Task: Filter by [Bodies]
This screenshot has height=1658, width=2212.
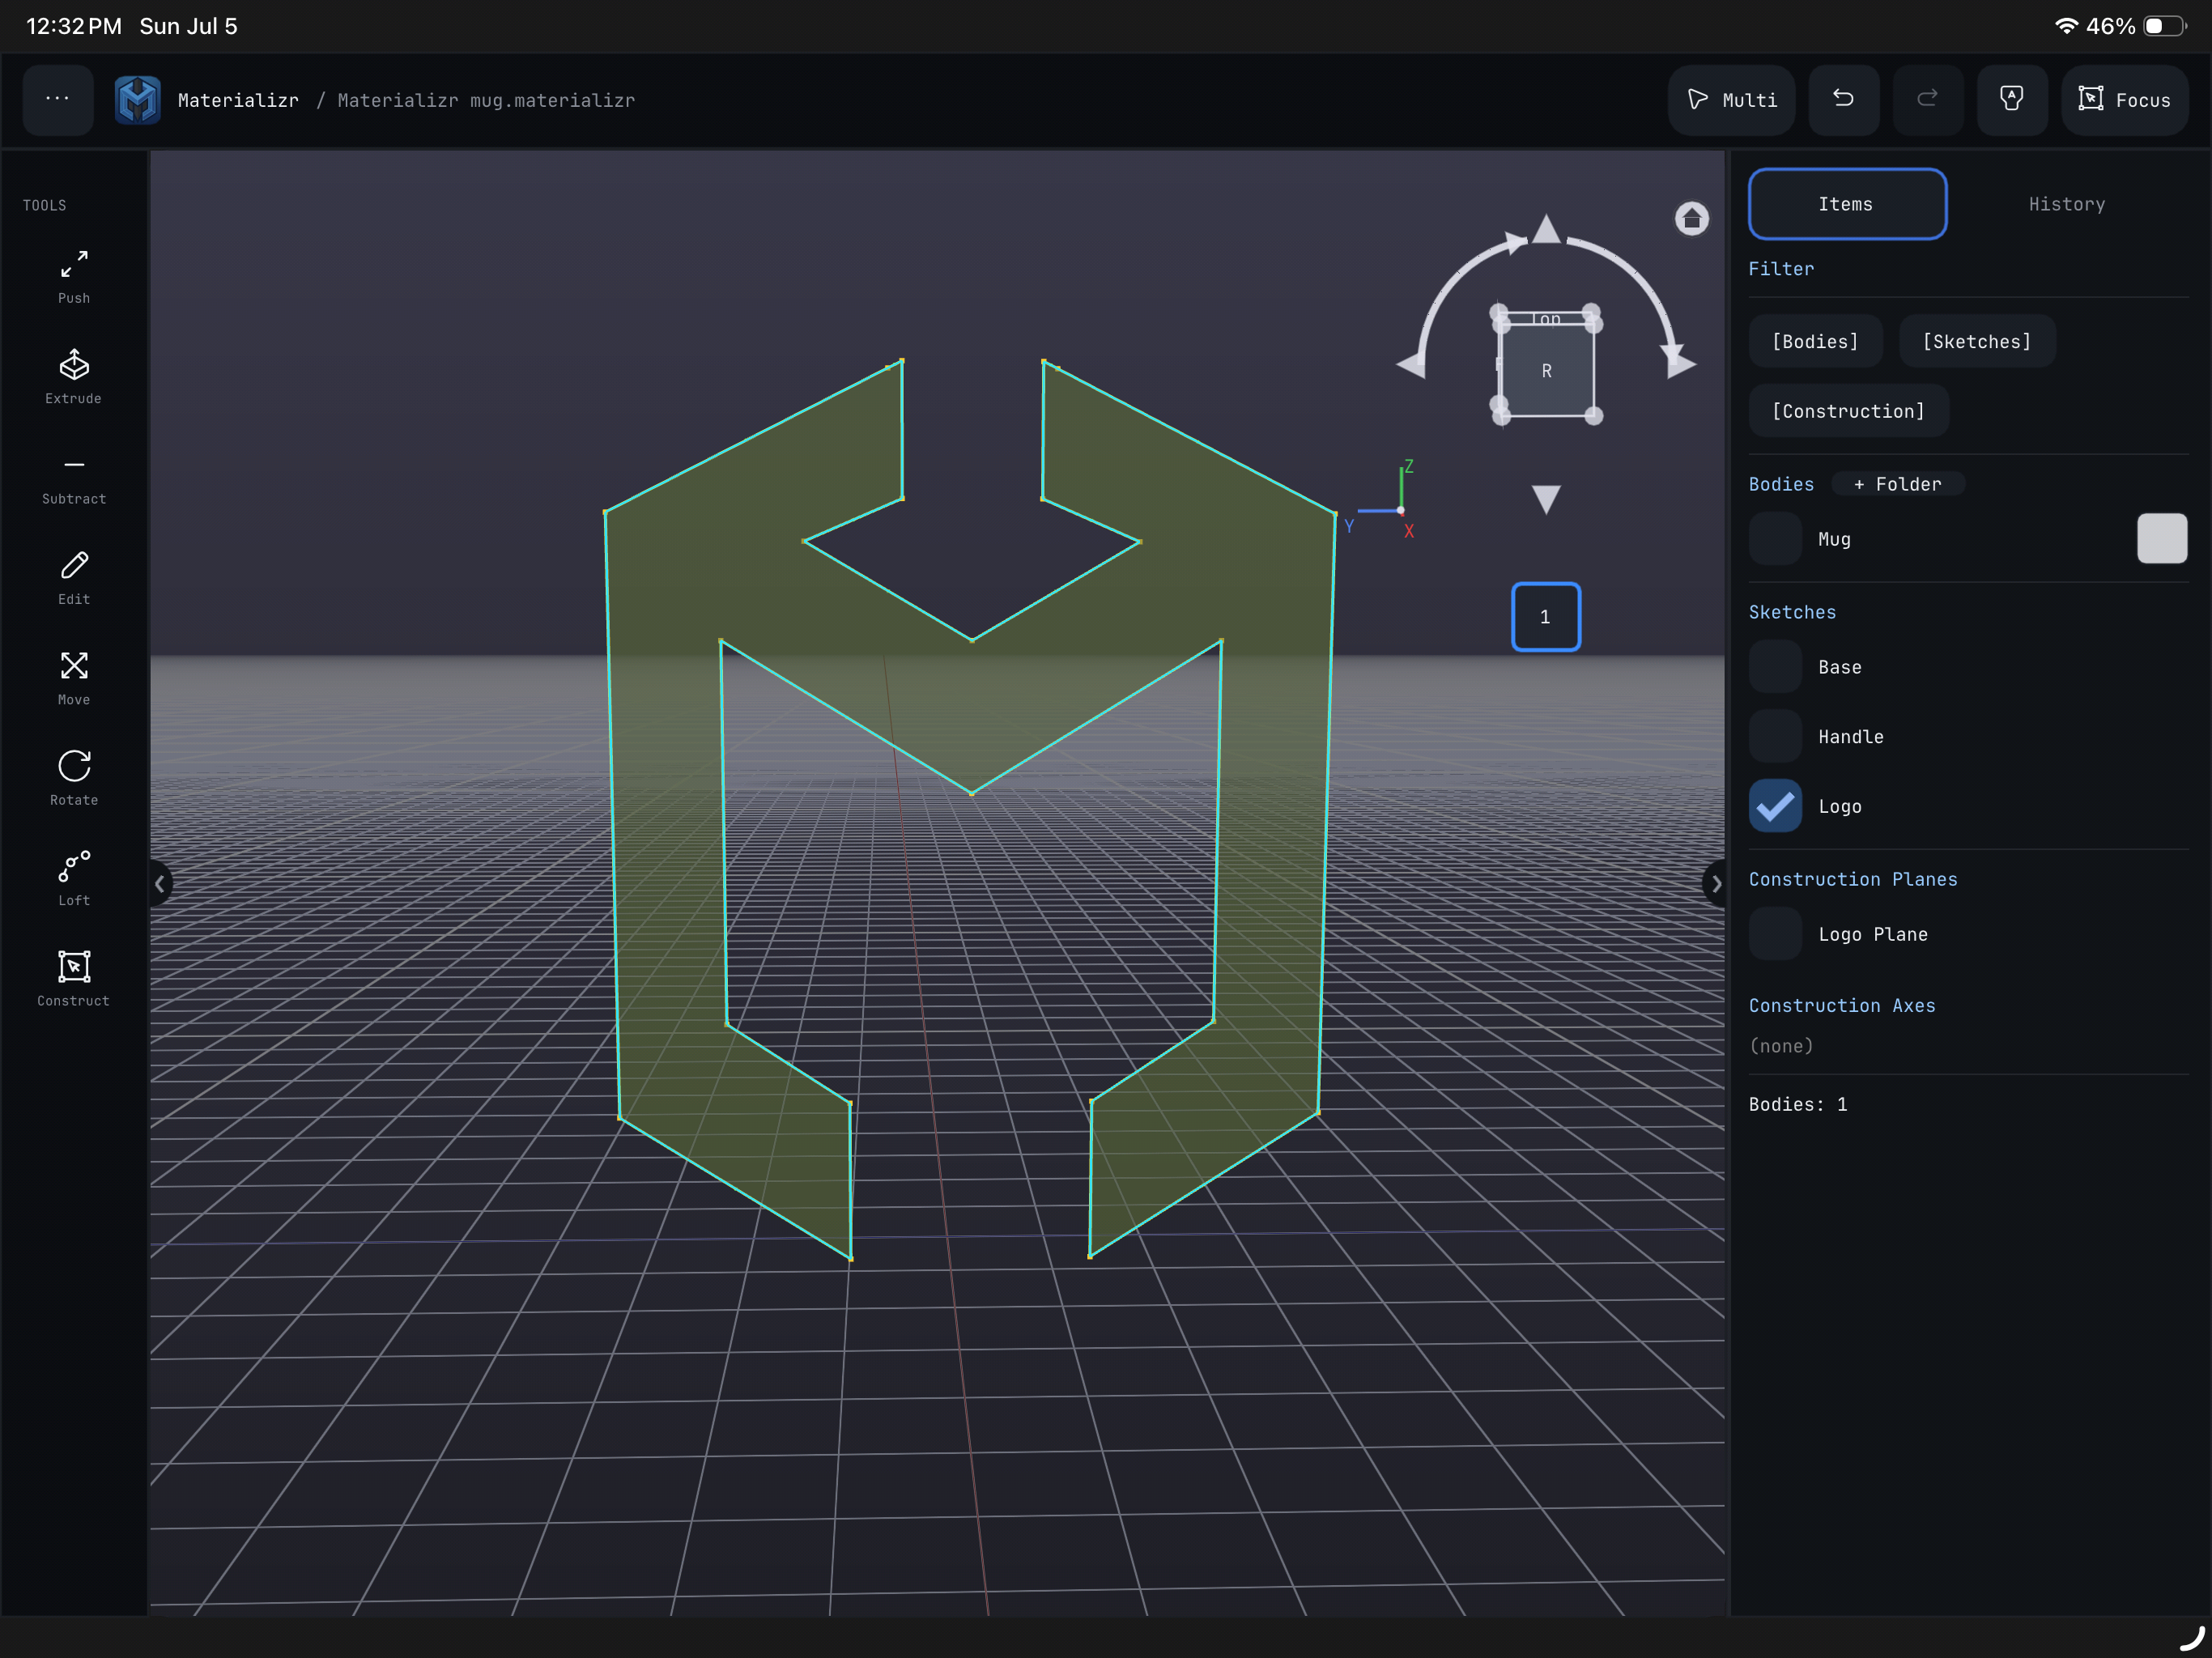Action: [x=1815, y=341]
